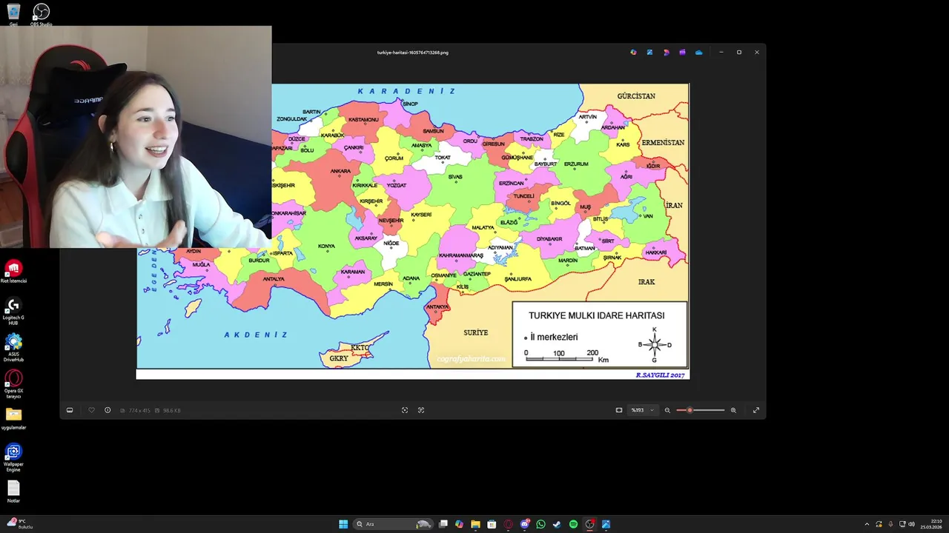Open Copilot from the taskbar
Image resolution: width=949 pixels, height=533 pixels.
click(460, 524)
